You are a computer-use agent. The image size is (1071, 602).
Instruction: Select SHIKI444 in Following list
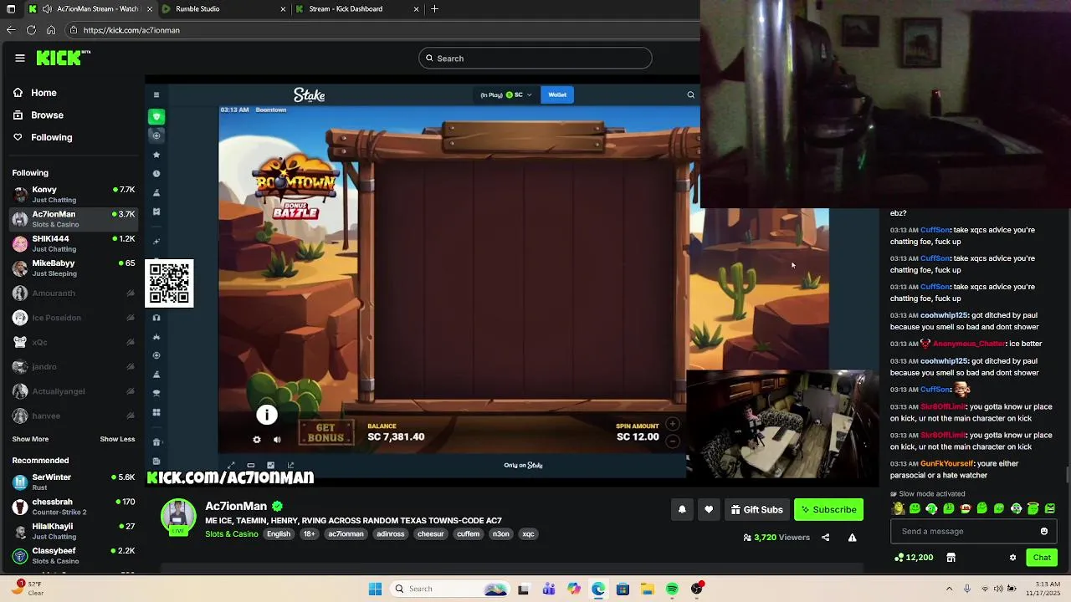point(73,243)
